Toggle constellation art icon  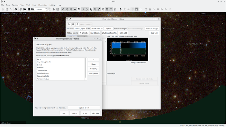coord(91,10)
